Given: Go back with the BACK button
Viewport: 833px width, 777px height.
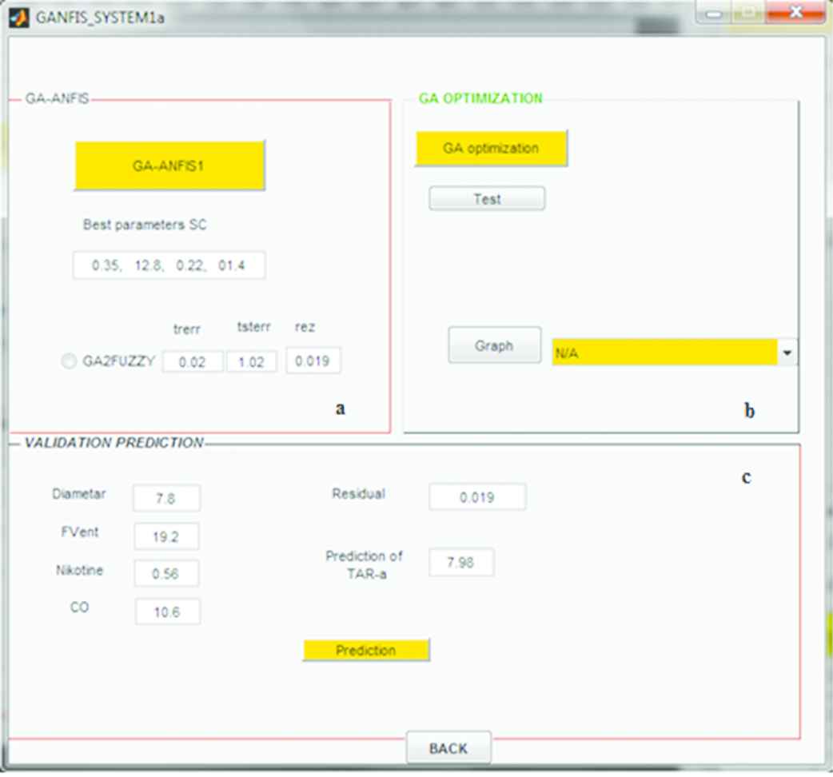Looking at the screenshot, I should 448,748.
